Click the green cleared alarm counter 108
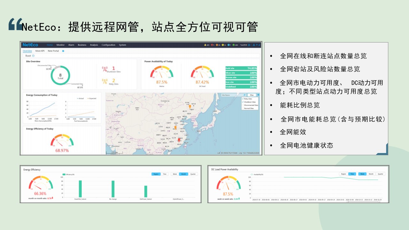 point(235,45)
